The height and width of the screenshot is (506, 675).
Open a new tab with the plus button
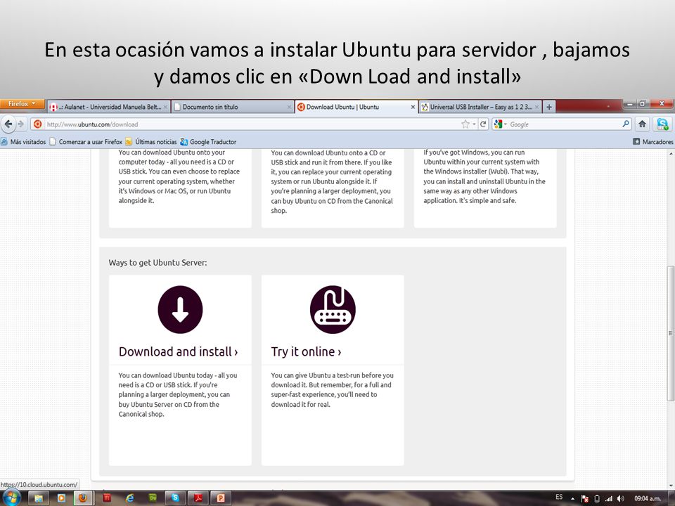(549, 107)
